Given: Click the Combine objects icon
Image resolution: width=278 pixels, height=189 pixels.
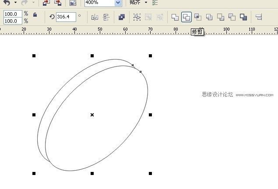Looking at the screenshot, I should pos(122,17).
